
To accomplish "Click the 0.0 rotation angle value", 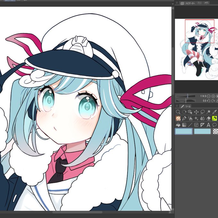I will pyautogui.click(x=205, y=101).
